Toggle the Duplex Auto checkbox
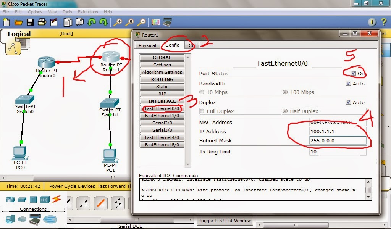The height and width of the screenshot is (229, 391). [348, 102]
